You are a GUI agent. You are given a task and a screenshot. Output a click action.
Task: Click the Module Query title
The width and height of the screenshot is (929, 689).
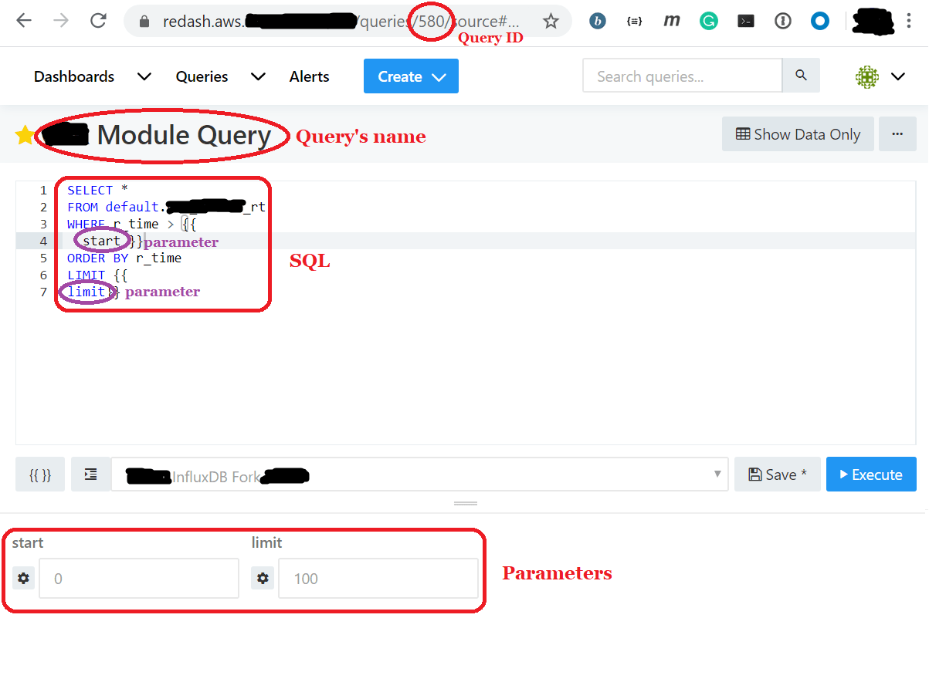pos(184,135)
